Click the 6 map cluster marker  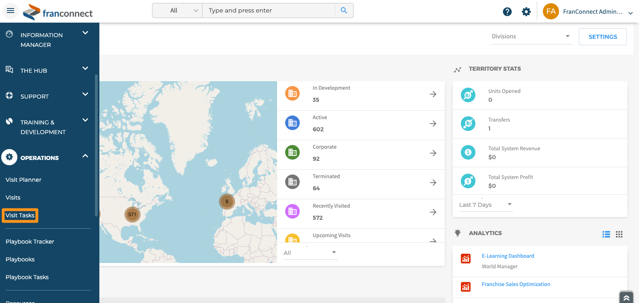click(227, 202)
